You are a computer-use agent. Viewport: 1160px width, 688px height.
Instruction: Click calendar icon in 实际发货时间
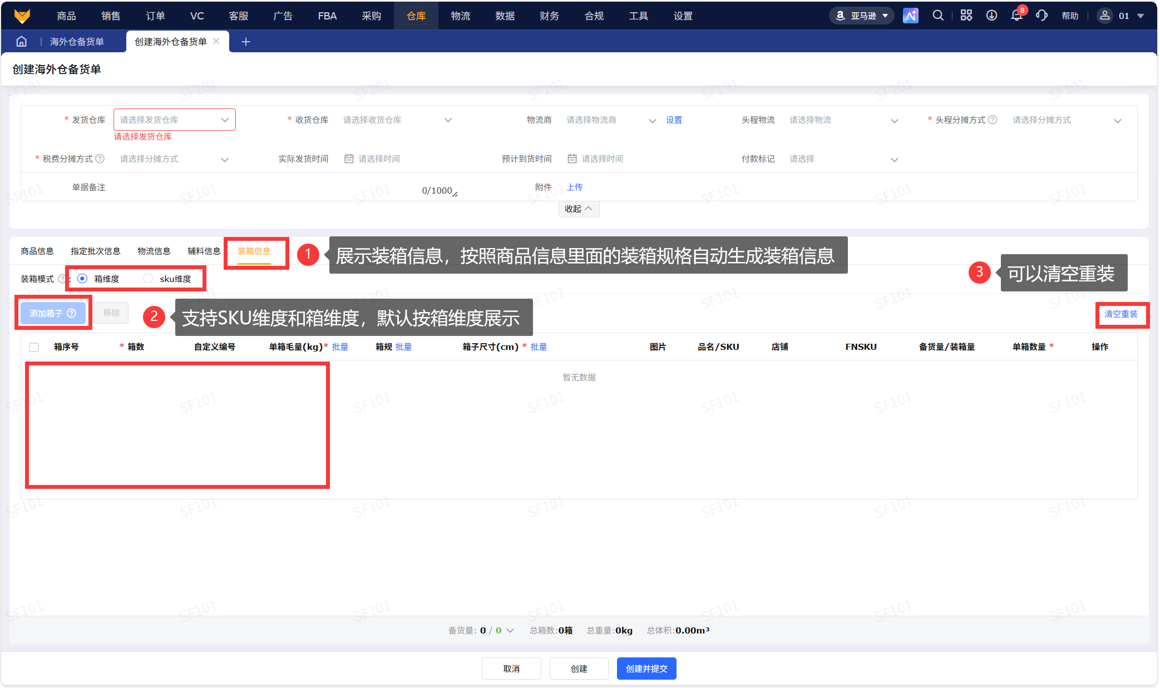tap(349, 159)
